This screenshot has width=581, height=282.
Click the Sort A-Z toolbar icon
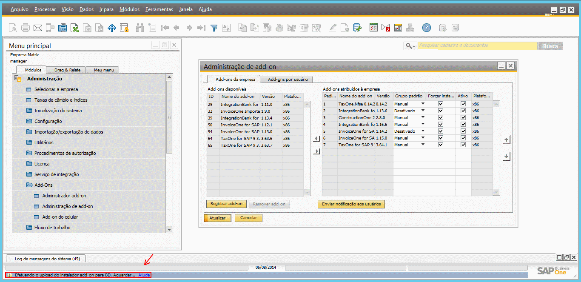(226, 28)
